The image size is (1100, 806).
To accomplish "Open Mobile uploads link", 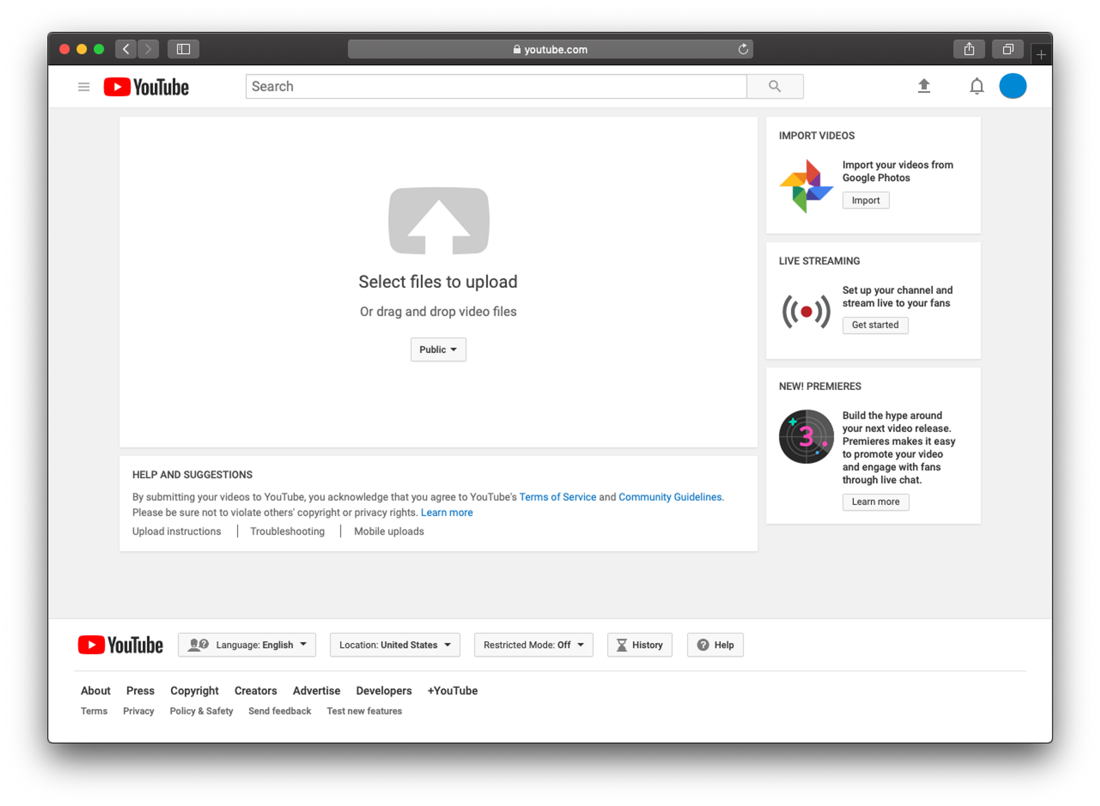I will pos(388,531).
